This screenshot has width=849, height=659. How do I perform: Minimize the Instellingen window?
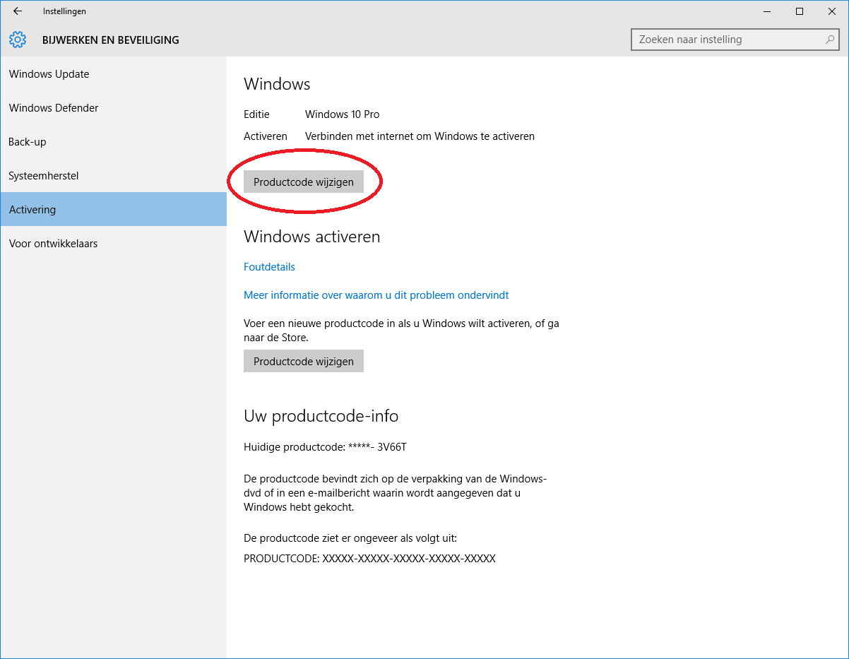pos(768,11)
